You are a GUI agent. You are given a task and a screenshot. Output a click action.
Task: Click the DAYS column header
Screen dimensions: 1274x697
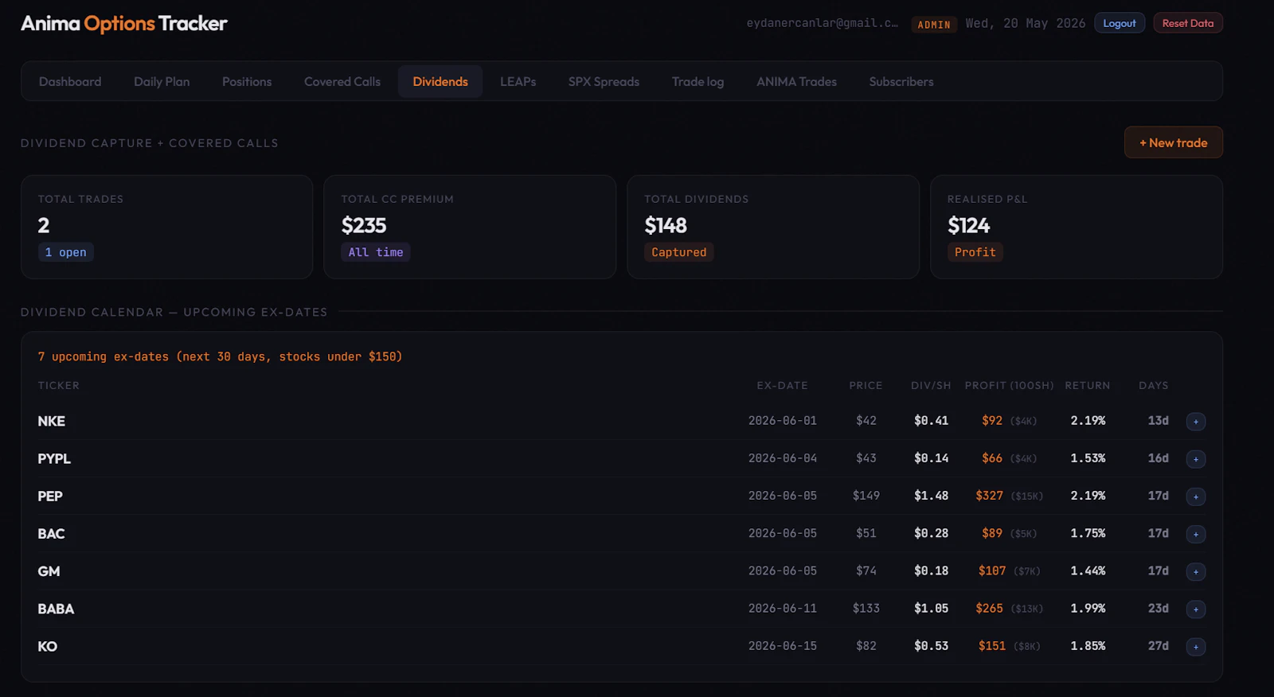[1154, 386]
